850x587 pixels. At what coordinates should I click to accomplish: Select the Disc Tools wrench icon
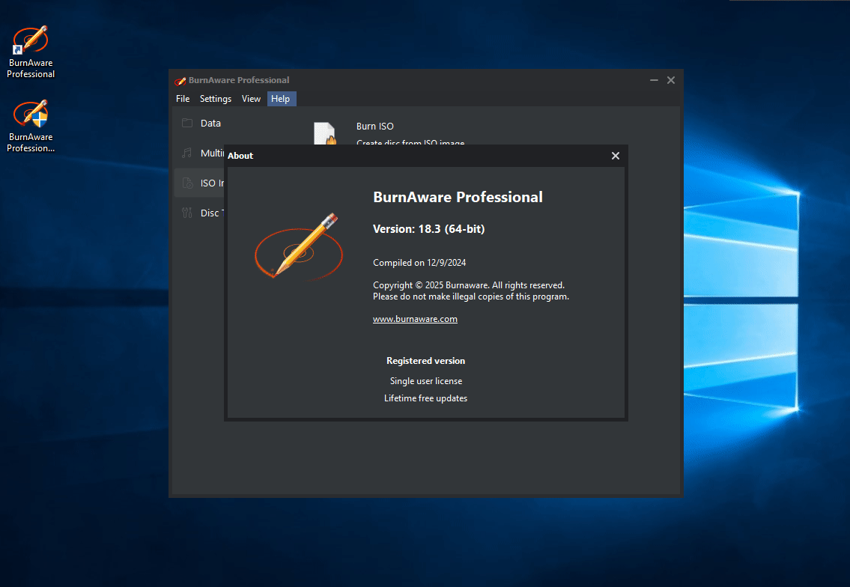[x=187, y=213]
